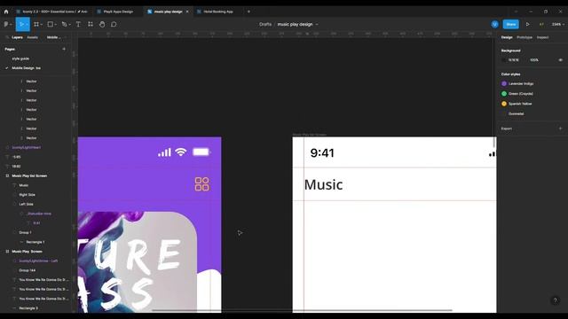Click the 9:41 time on white frame
The width and height of the screenshot is (568, 319).
322,152
